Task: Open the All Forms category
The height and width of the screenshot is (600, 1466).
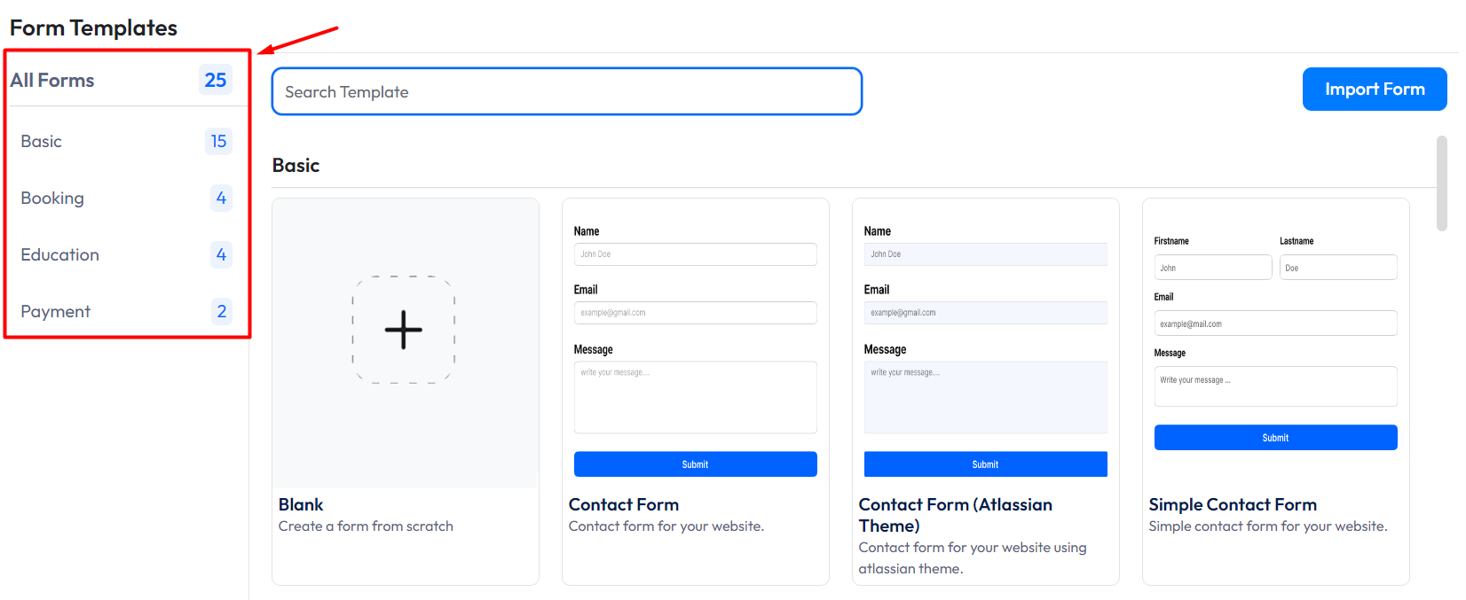Action: (53, 81)
